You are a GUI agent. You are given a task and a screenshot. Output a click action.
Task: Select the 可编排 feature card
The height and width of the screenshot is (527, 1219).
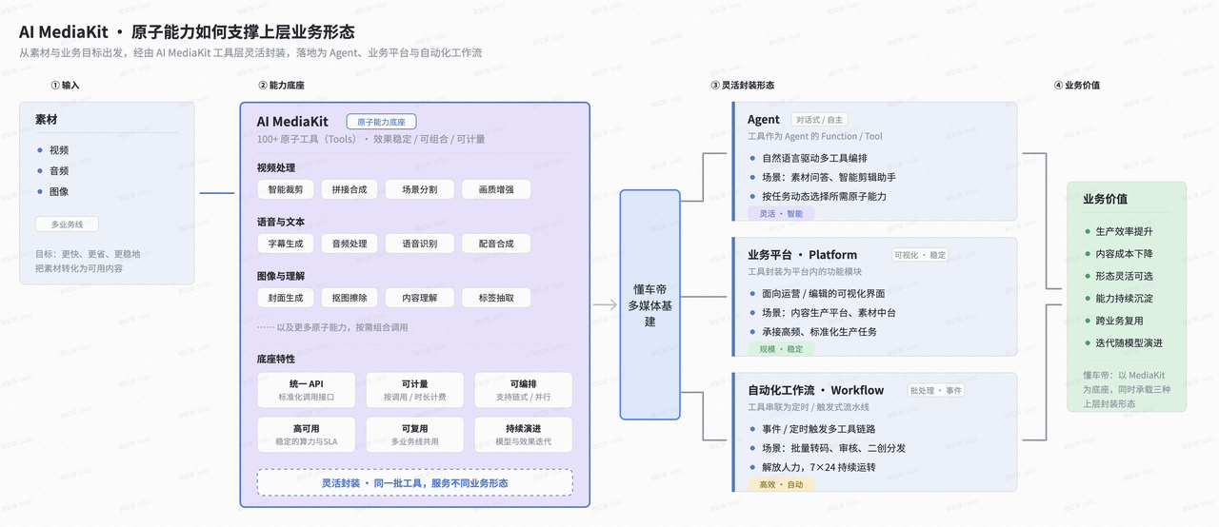click(523, 390)
